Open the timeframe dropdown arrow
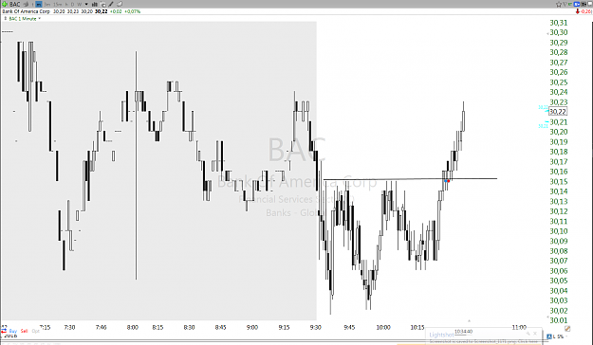 86,4
